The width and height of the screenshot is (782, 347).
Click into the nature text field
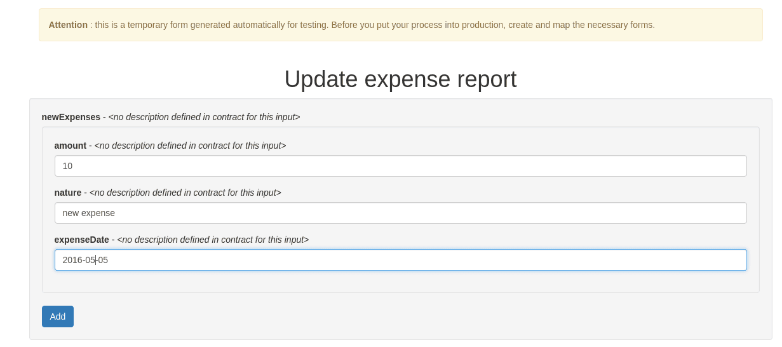point(400,213)
